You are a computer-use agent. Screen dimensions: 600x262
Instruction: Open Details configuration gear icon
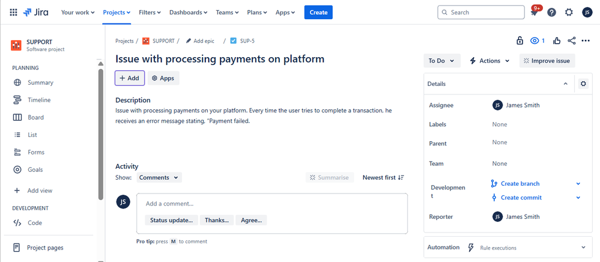[x=583, y=84]
